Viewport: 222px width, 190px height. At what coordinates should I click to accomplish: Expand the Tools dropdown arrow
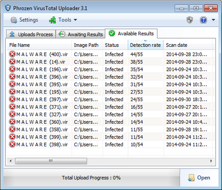pos(76,20)
